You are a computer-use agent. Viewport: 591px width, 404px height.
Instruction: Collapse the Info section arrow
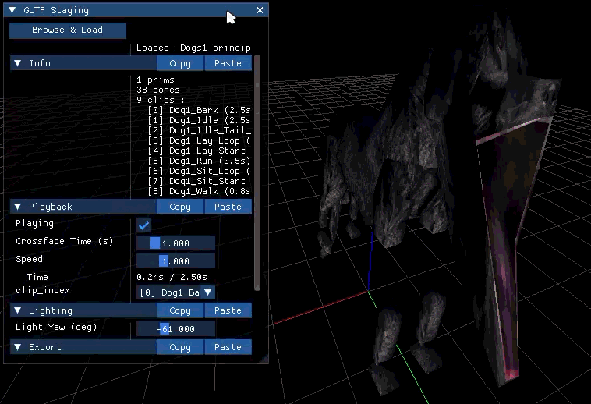(x=18, y=63)
